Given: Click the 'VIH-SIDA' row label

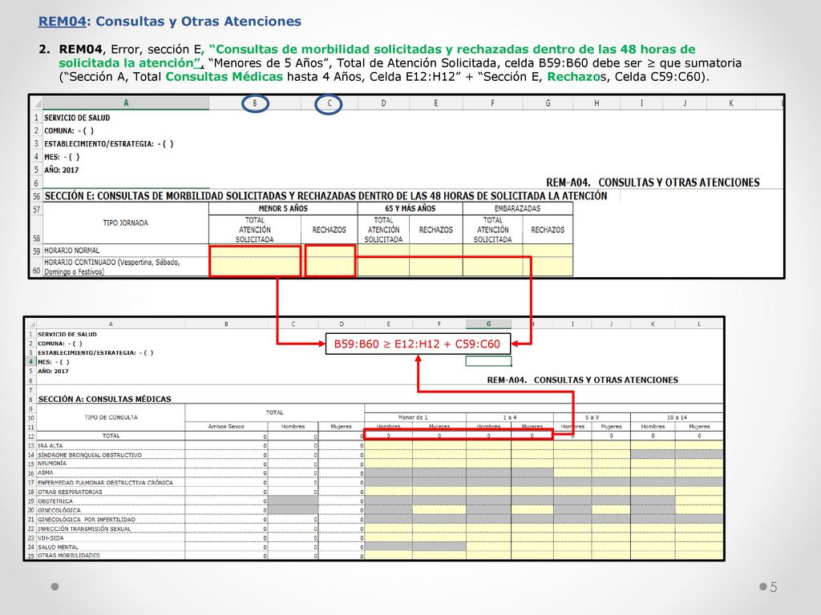Looking at the screenshot, I should click(x=51, y=538).
